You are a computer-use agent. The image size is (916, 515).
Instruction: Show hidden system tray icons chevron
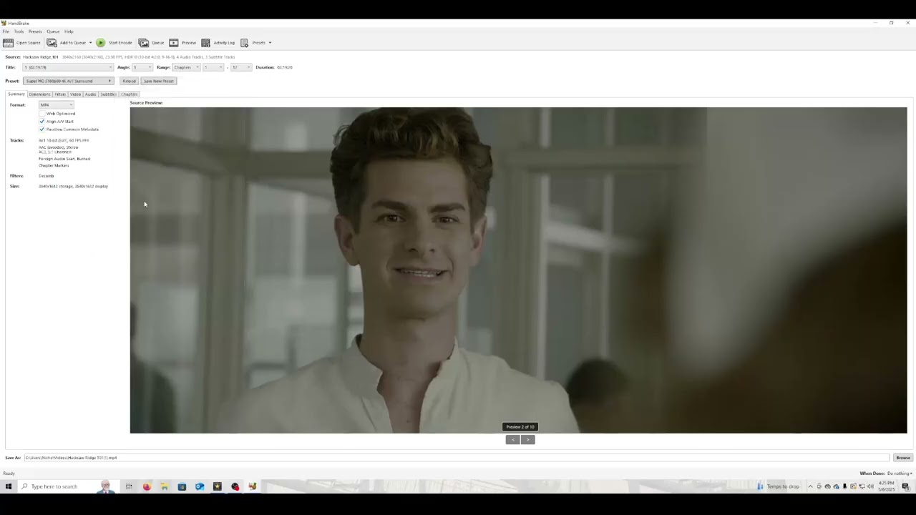[x=810, y=486]
